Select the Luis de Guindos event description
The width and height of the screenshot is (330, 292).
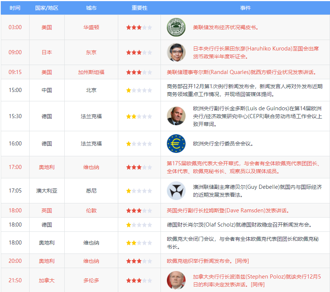coord(257,116)
